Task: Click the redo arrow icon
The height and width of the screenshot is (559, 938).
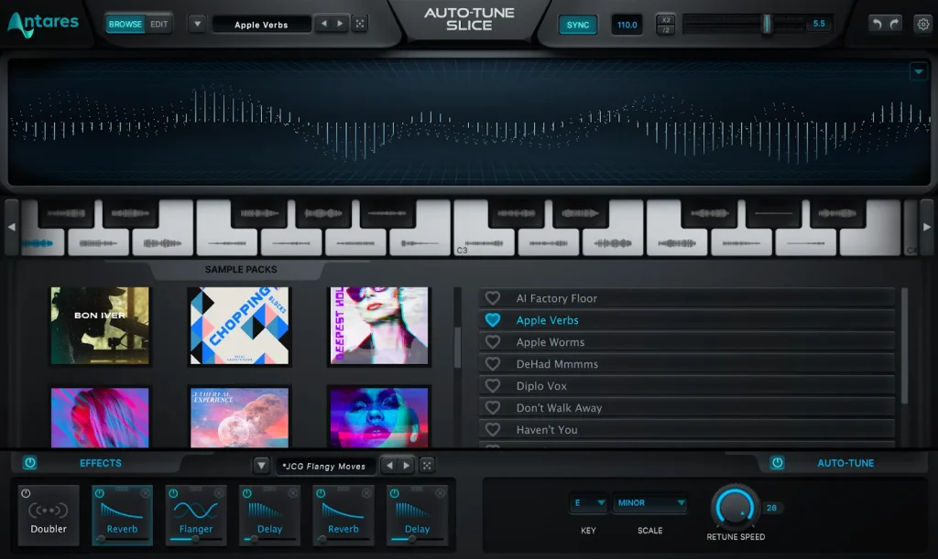Action: (894, 23)
